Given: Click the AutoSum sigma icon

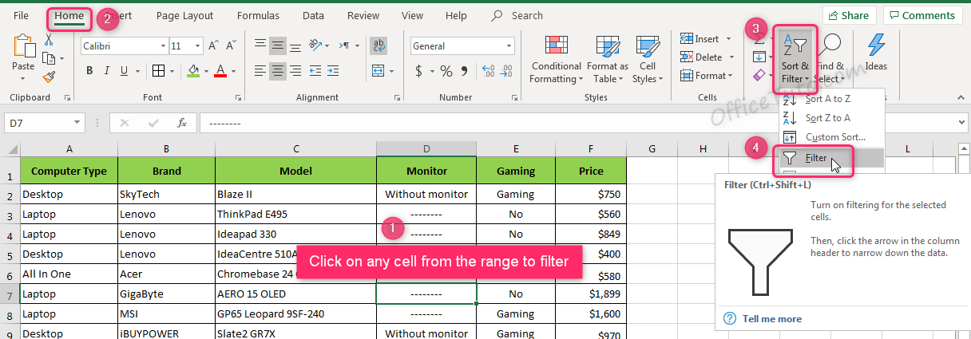Looking at the screenshot, I should tap(759, 38).
